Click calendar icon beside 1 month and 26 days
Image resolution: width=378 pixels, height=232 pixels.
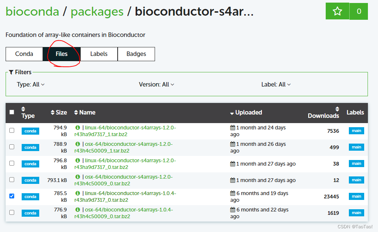click(x=233, y=144)
